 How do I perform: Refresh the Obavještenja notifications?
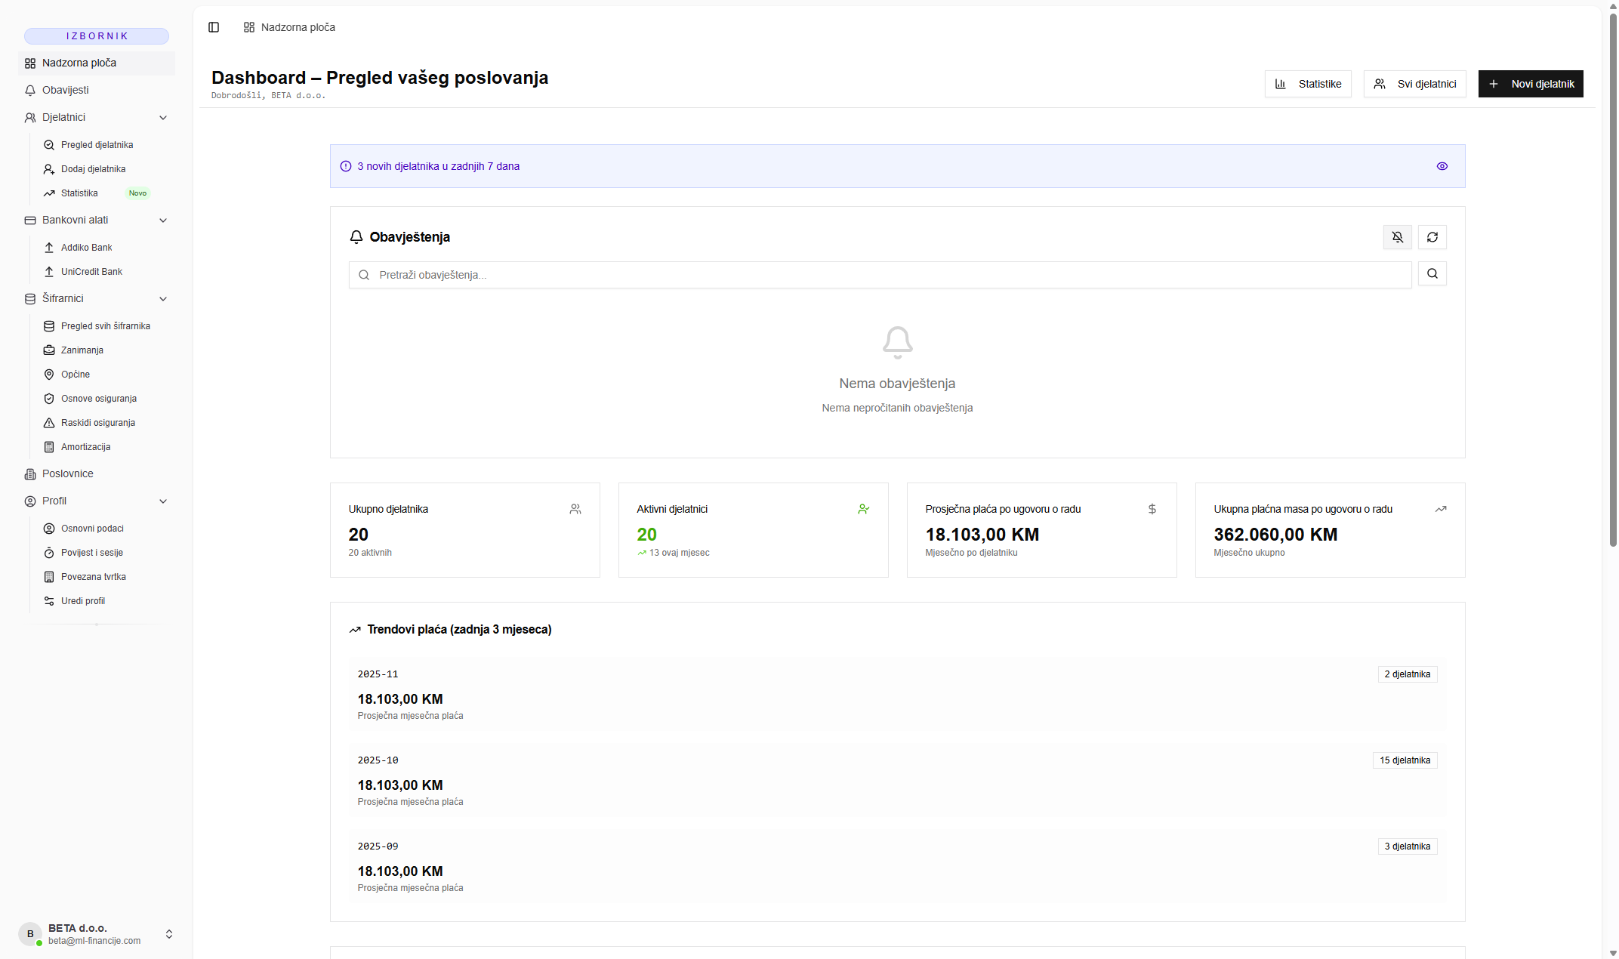(1432, 237)
